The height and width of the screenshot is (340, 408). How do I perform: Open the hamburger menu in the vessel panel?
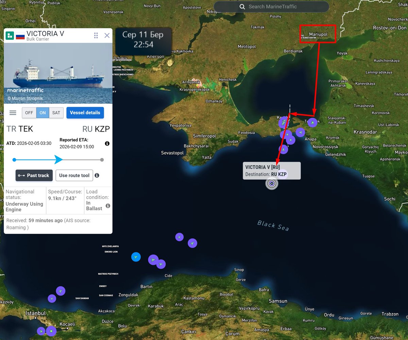click(x=13, y=113)
